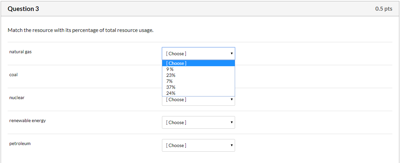The height and width of the screenshot is (163, 400).
Task: Choose 23% from the open list
Action: coord(199,75)
